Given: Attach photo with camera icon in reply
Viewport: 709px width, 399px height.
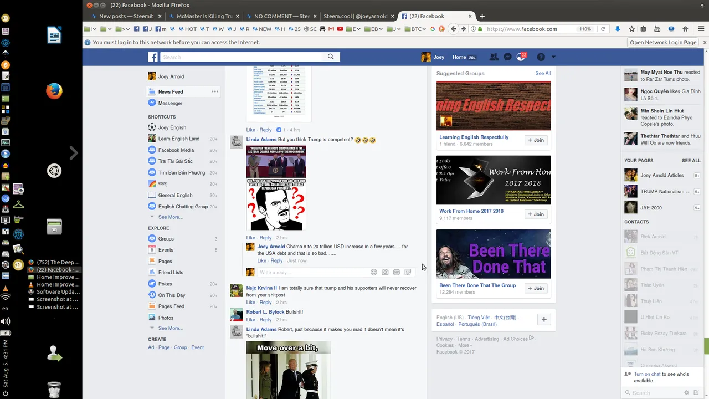Looking at the screenshot, I should tap(385, 272).
